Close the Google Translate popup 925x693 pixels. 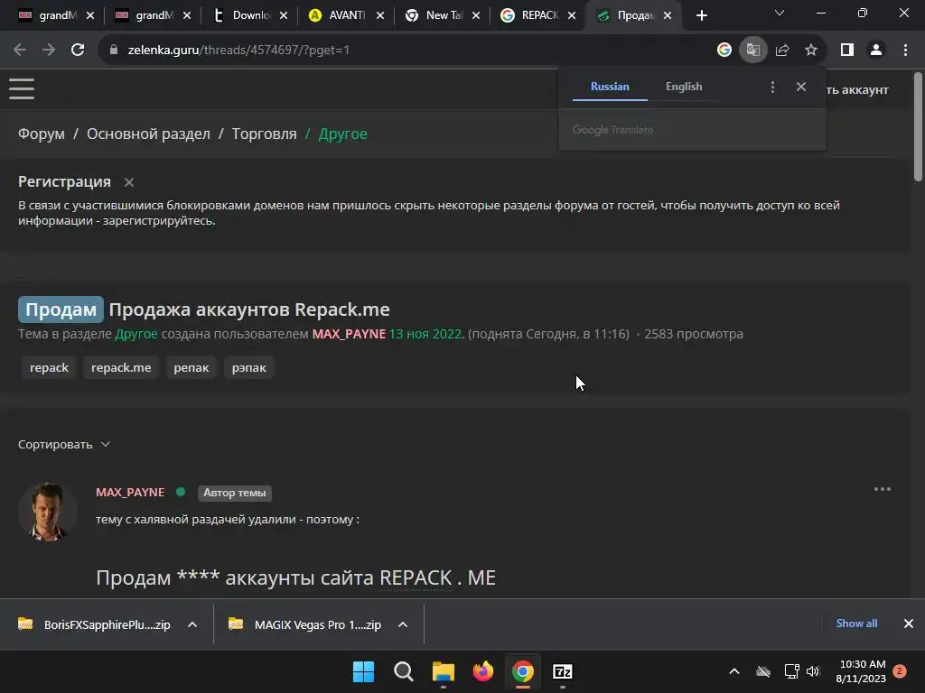click(800, 87)
